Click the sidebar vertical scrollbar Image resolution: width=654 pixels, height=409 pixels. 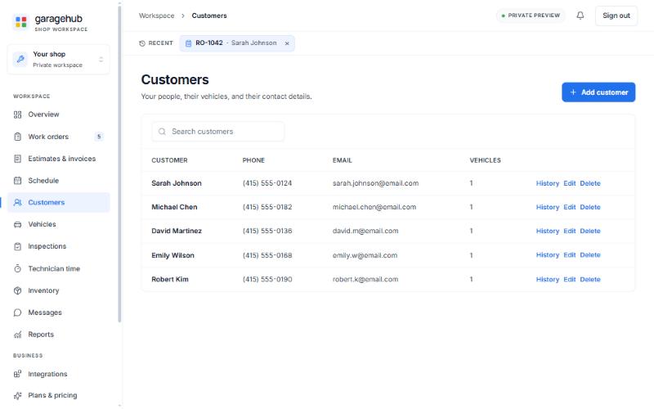[119, 164]
